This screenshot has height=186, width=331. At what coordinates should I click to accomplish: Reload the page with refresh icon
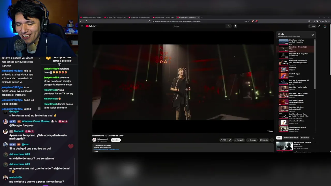87,21
